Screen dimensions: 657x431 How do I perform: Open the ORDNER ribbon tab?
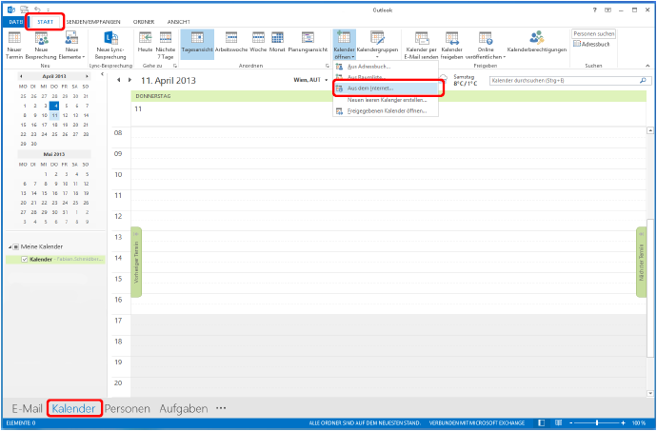(x=144, y=22)
